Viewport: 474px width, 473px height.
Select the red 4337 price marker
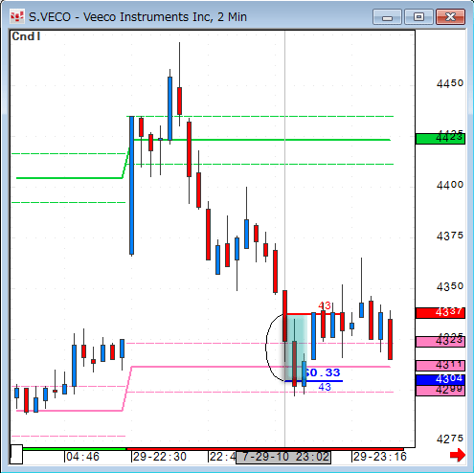[x=440, y=313]
